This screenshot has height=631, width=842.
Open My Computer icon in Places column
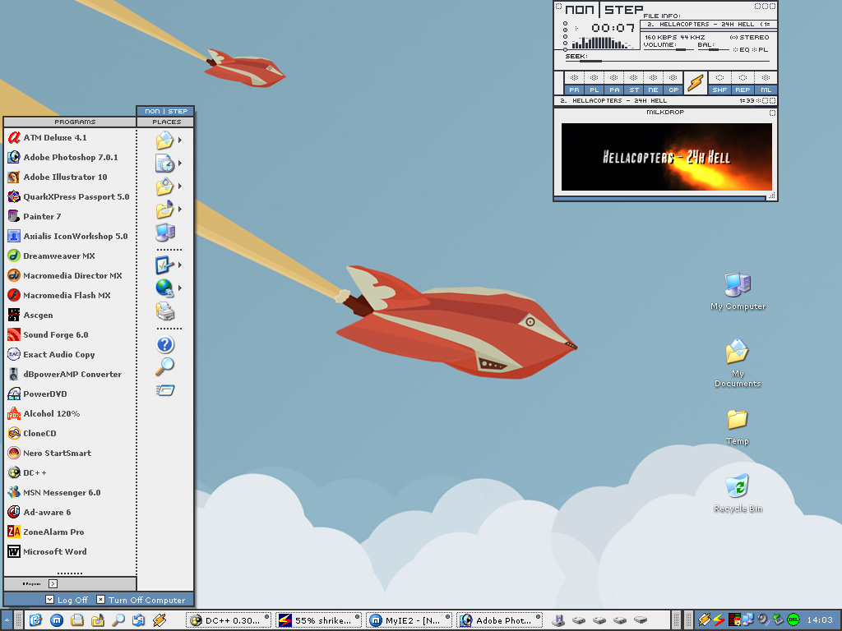(x=164, y=233)
